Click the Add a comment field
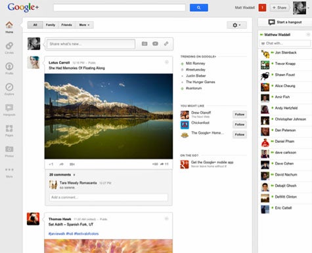 tap(108, 197)
